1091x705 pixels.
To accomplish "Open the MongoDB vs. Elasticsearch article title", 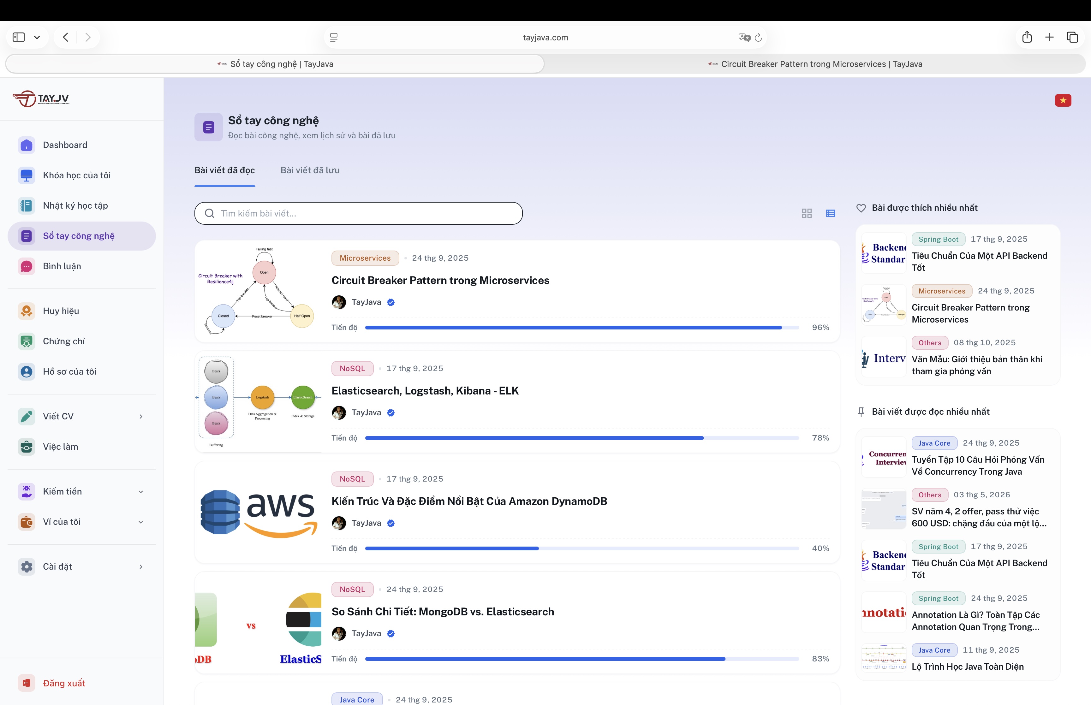I will (443, 612).
